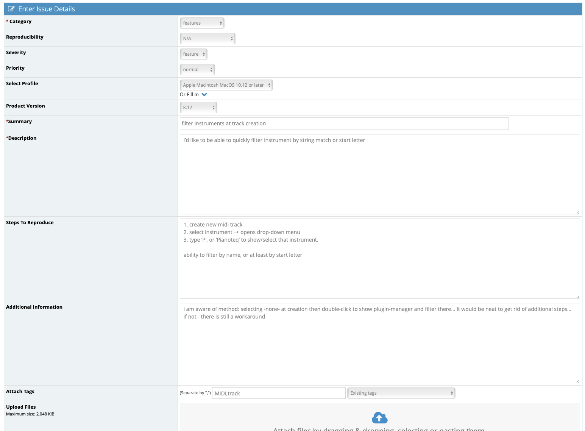Click the edit icon beside Enter Issue Details
Screen dimensions: 585x431
tap(11, 9)
